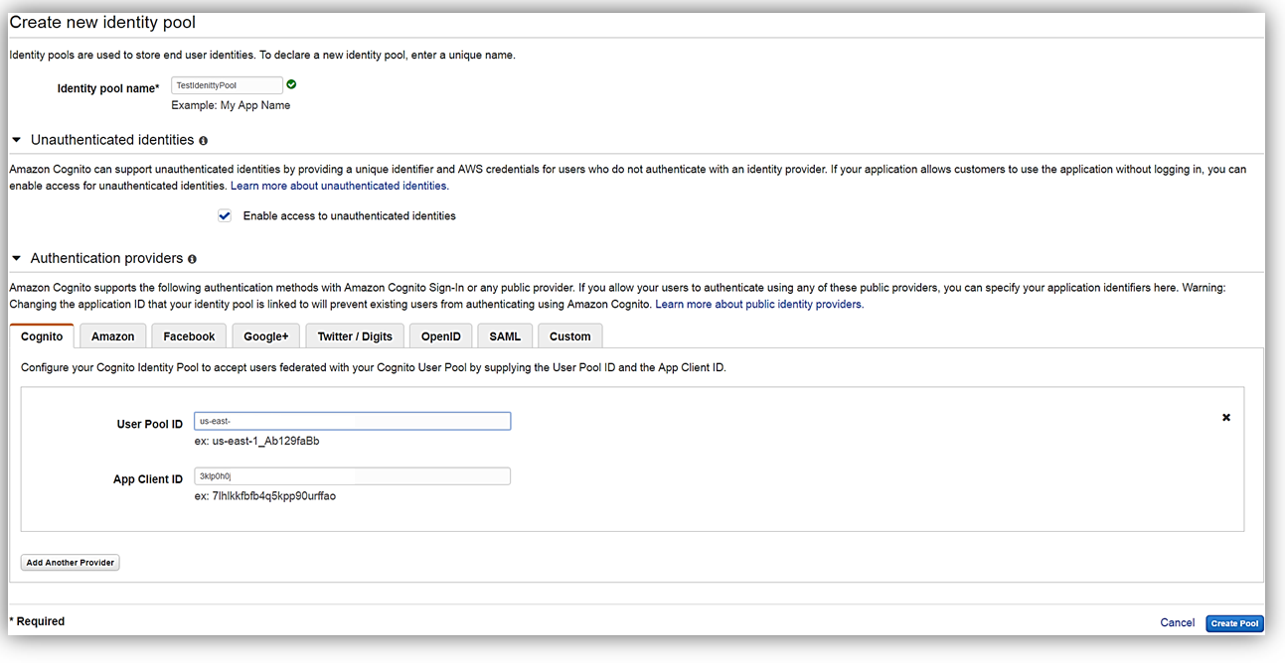1285x663 pixels.
Task: Toggle Enable access to unauthenticated identities checkbox
Action: pyautogui.click(x=225, y=215)
